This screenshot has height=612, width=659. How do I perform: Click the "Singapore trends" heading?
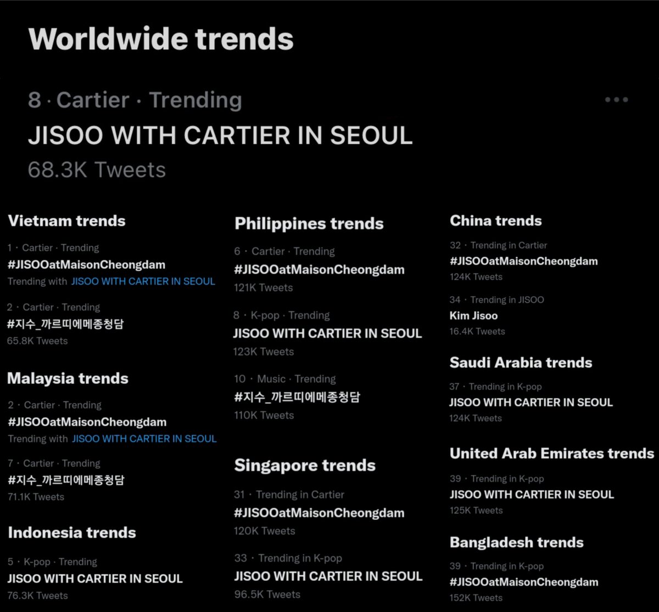pyautogui.click(x=305, y=466)
